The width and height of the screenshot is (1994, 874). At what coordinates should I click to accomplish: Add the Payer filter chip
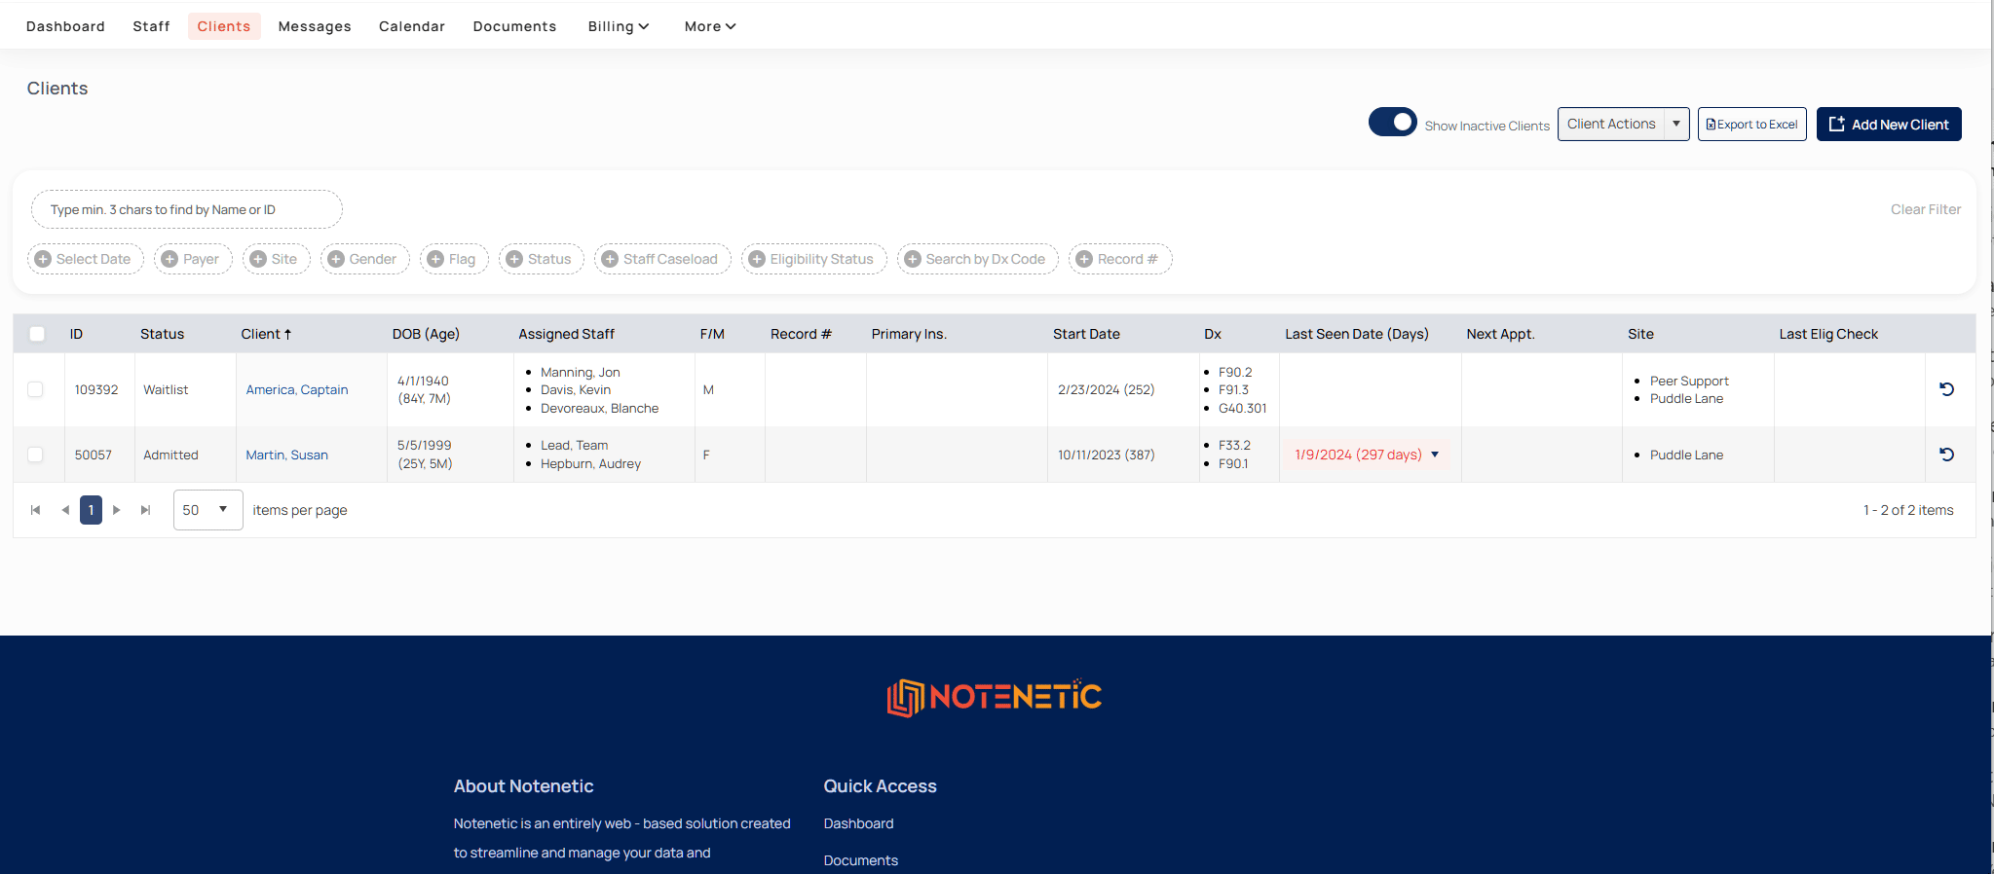click(x=193, y=259)
